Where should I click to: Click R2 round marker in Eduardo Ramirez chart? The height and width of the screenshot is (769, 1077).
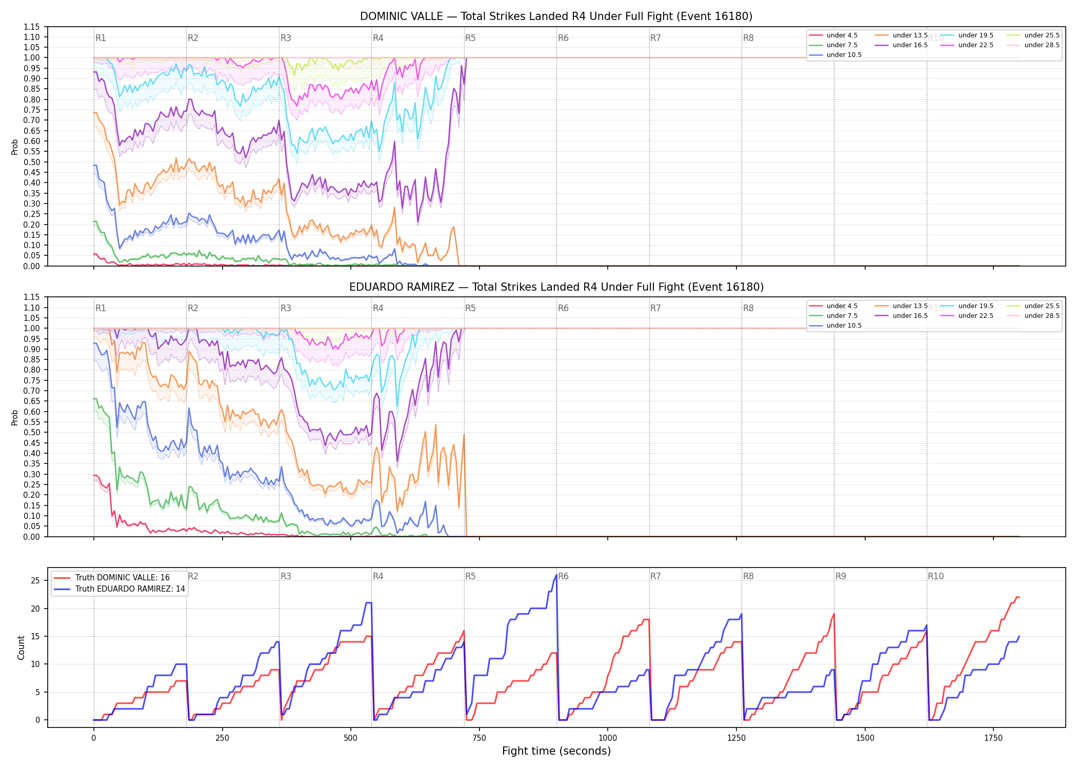tap(193, 308)
